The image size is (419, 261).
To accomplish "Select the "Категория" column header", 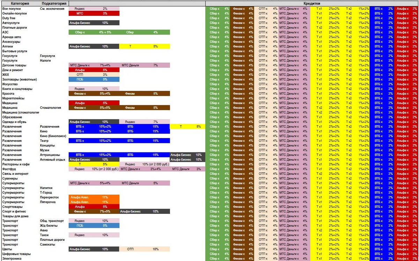I will pyautogui.click(x=20, y=3).
